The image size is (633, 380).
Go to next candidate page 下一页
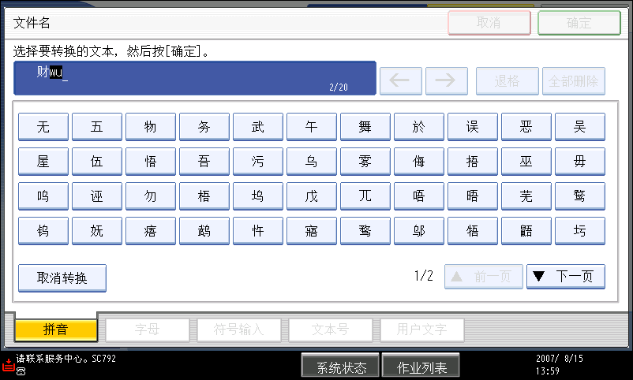point(565,277)
